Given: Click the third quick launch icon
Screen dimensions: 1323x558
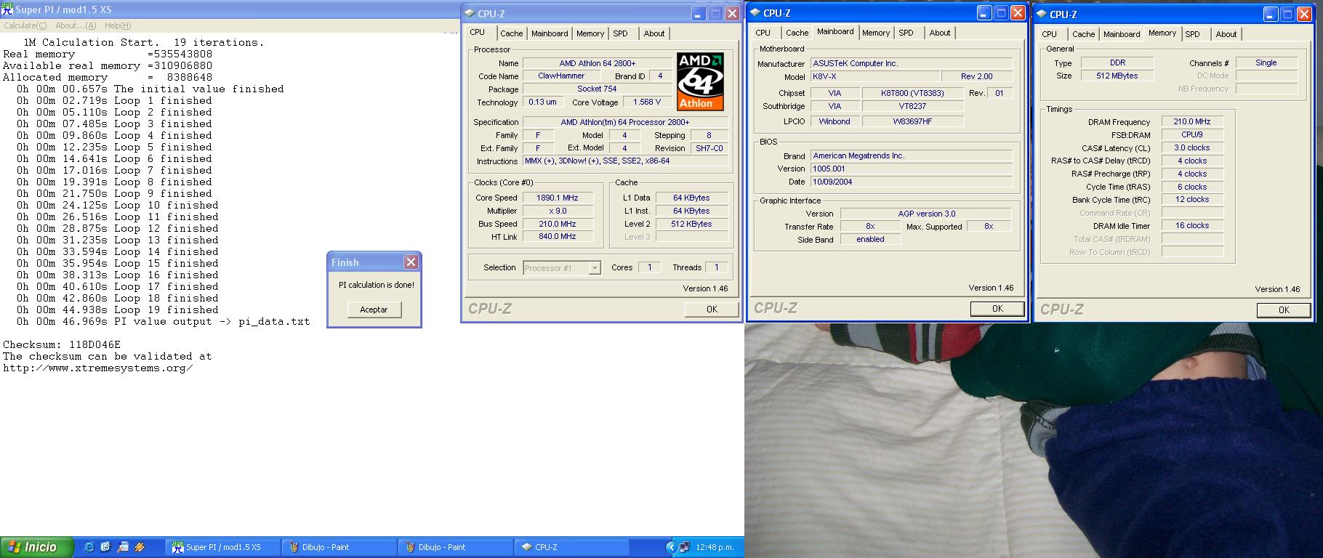Looking at the screenshot, I should [123, 547].
